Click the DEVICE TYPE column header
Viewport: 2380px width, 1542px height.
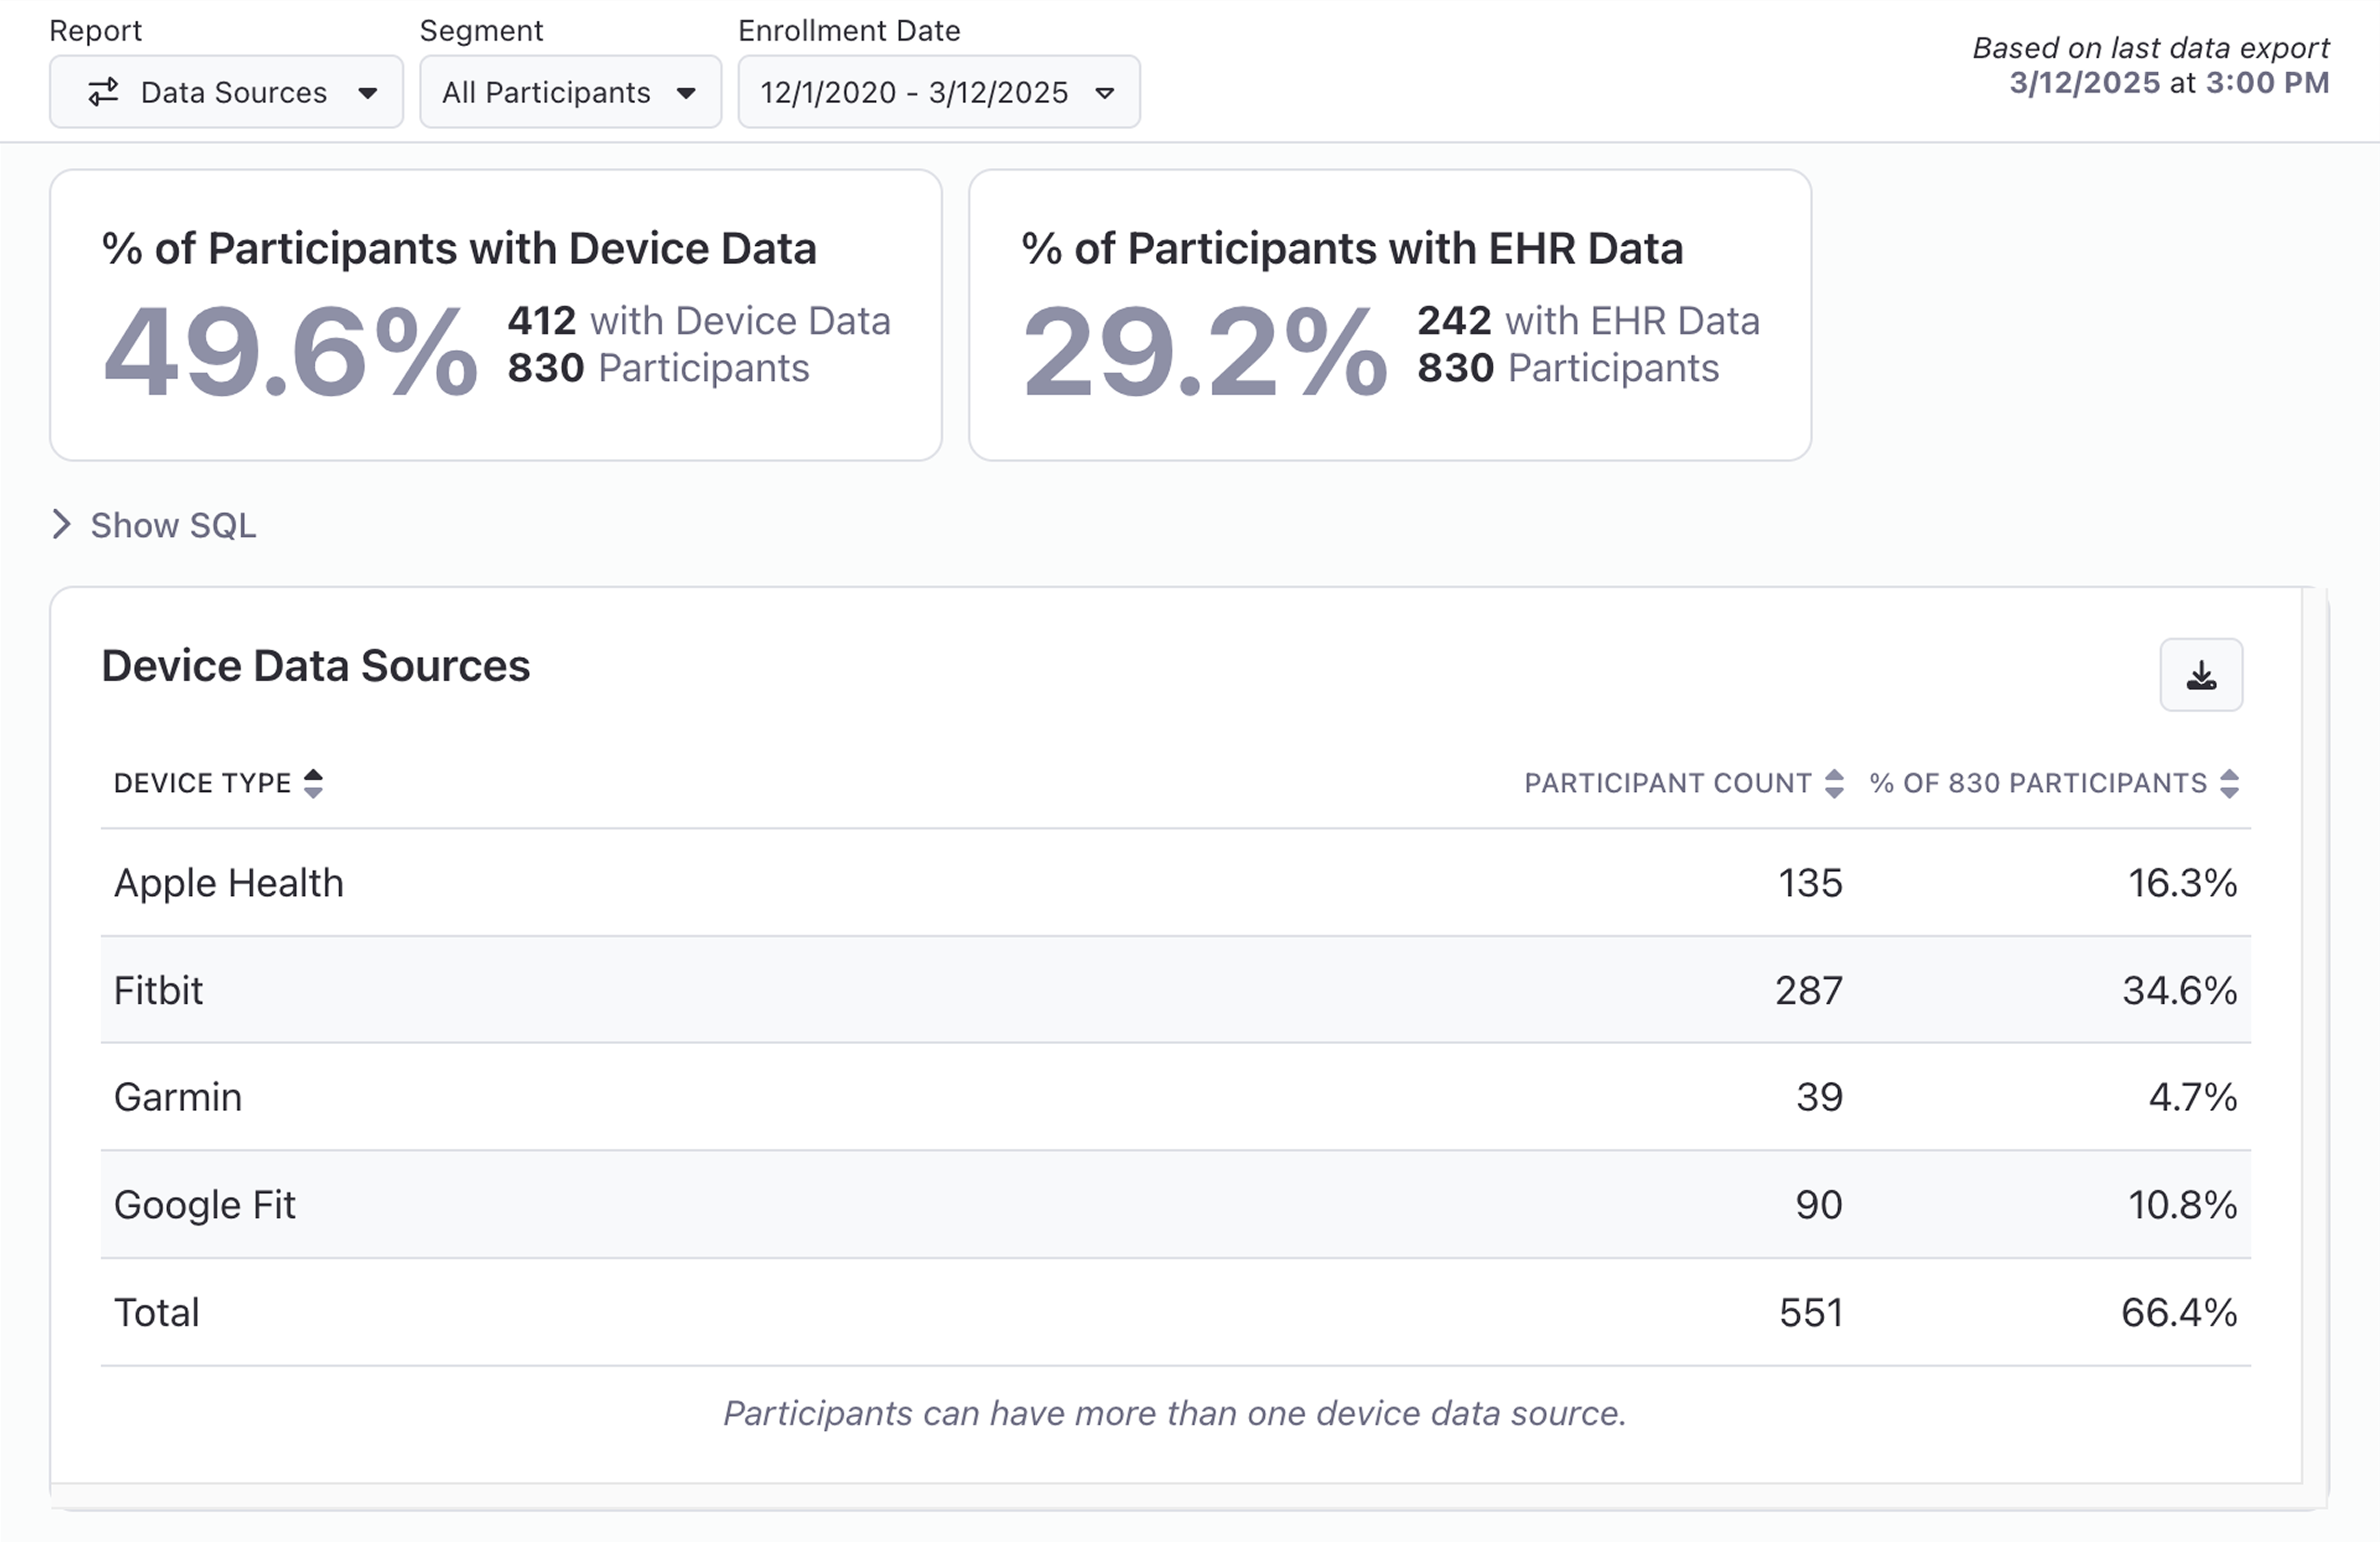[202, 783]
